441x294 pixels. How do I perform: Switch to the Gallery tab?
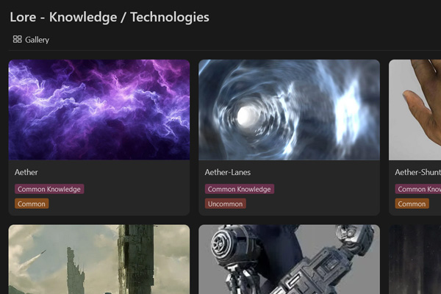[31, 40]
